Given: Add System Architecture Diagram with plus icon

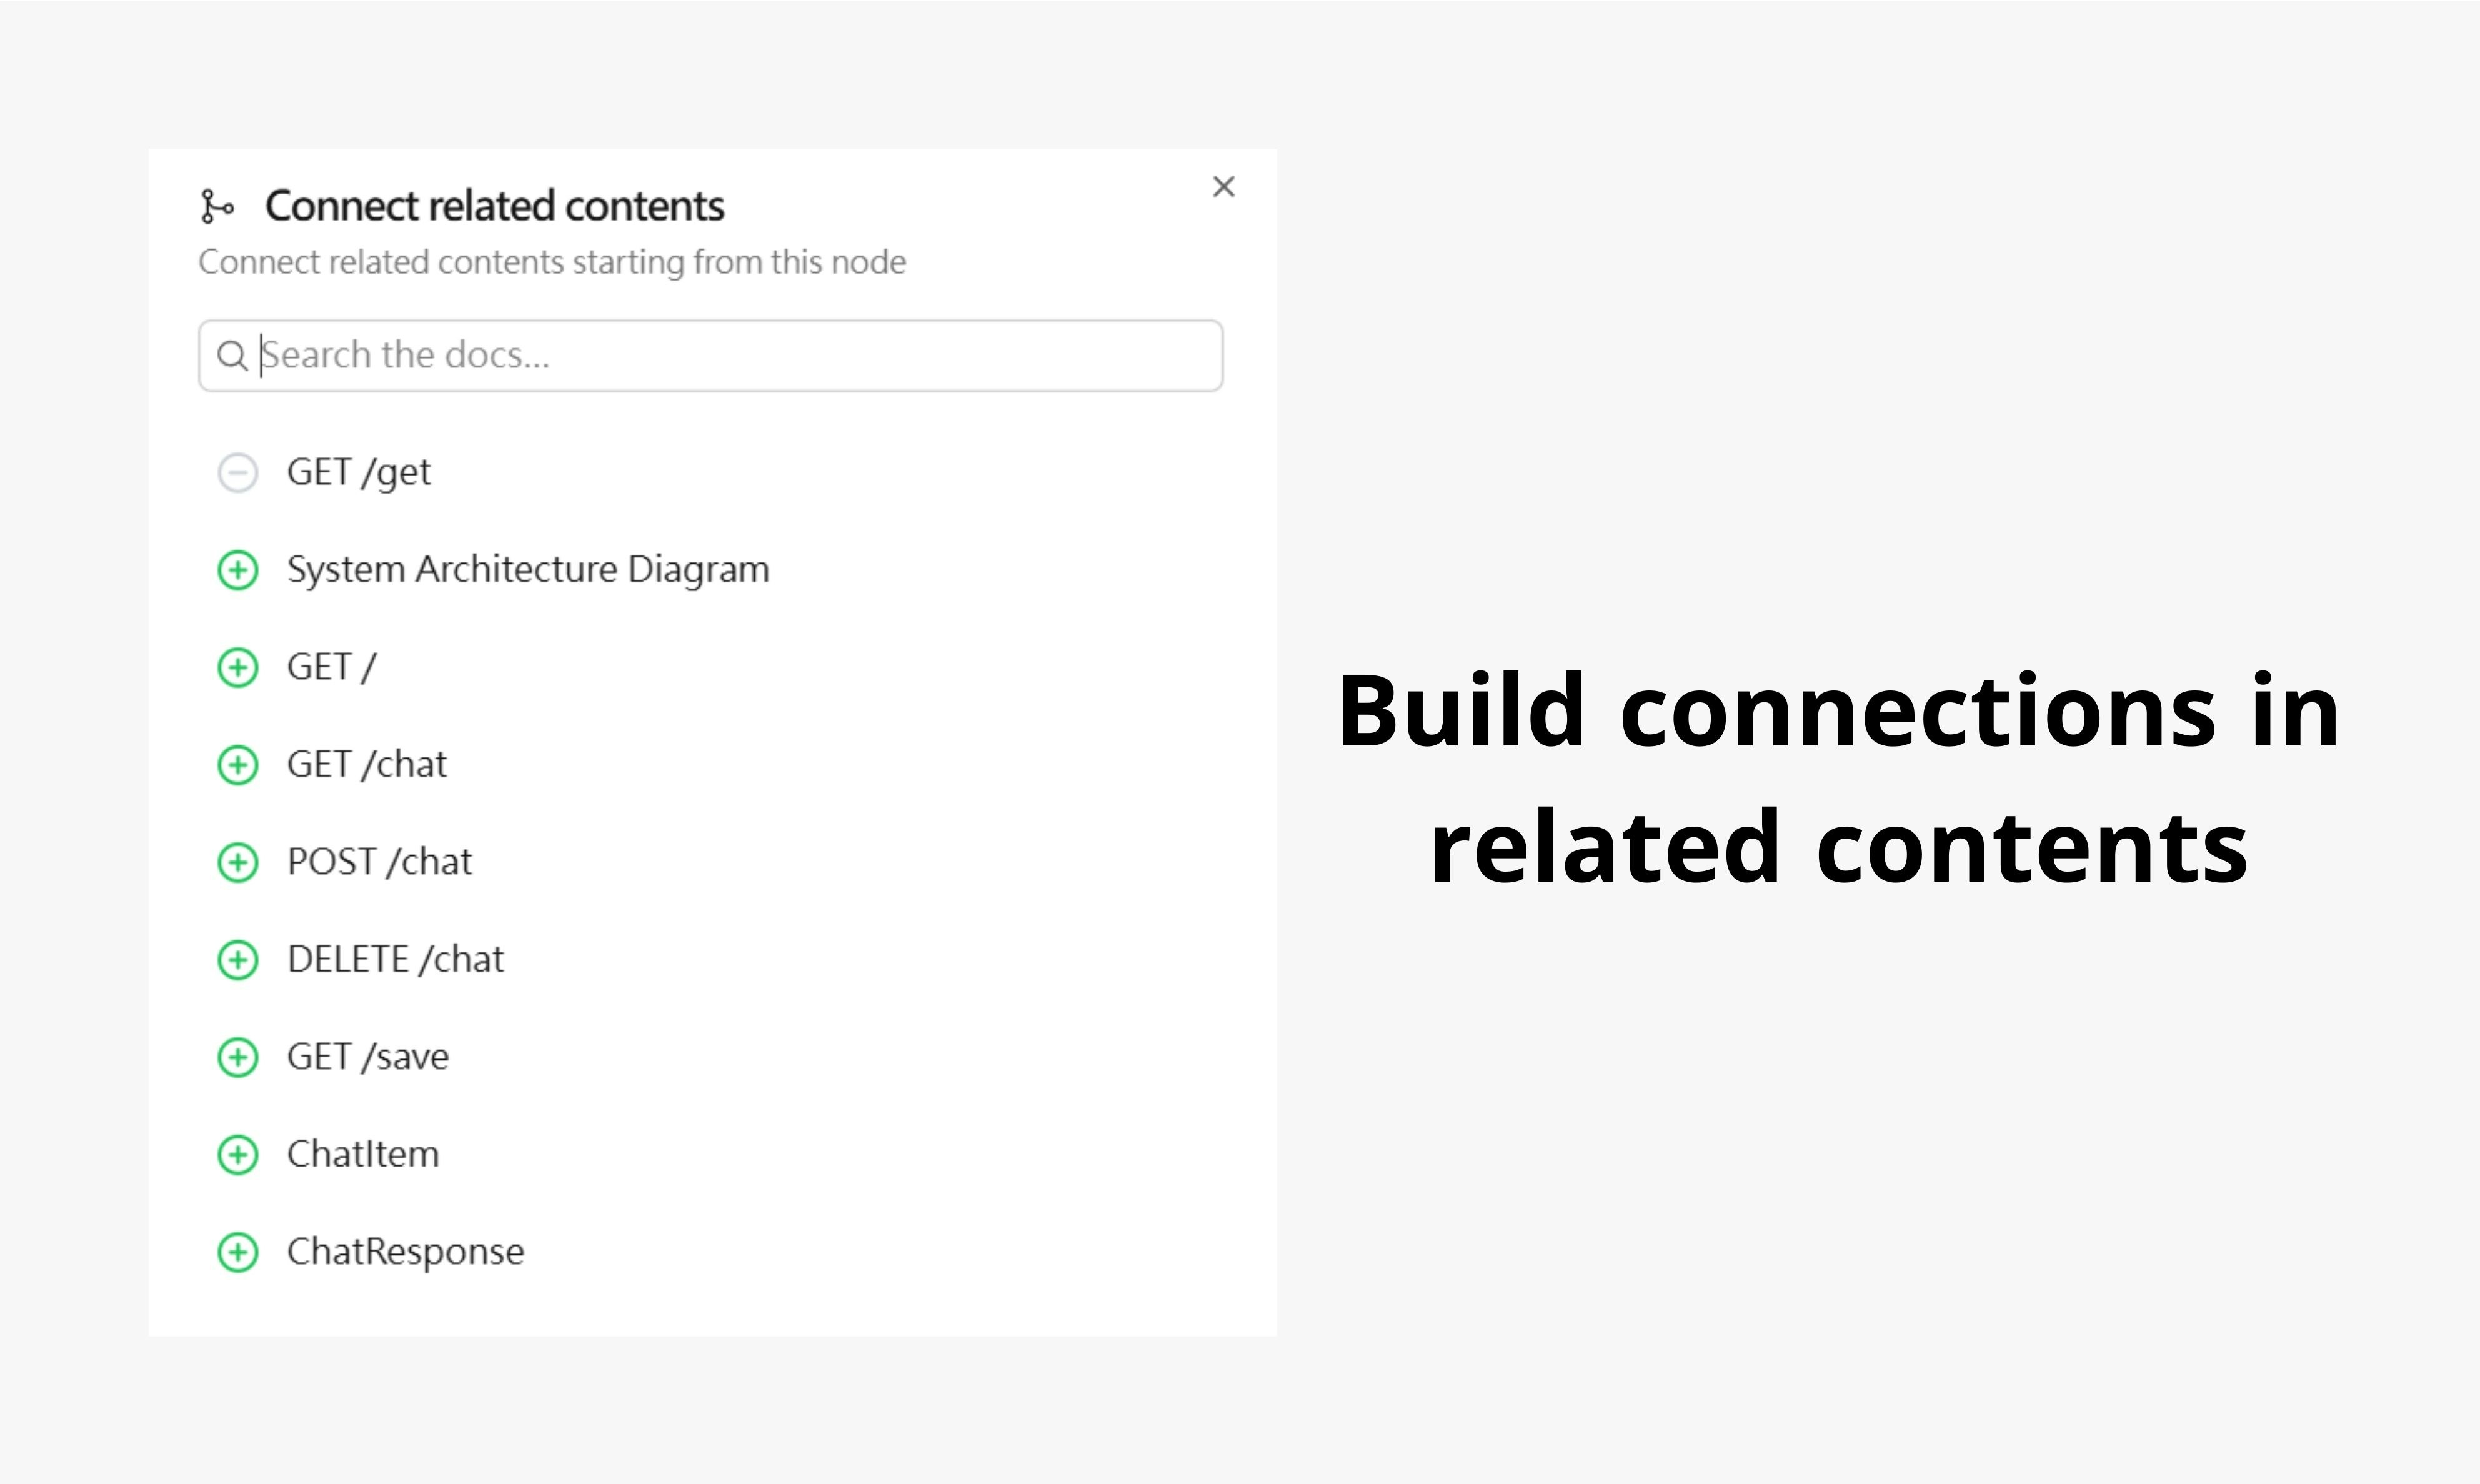Looking at the screenshot, I should click(238, 570).
